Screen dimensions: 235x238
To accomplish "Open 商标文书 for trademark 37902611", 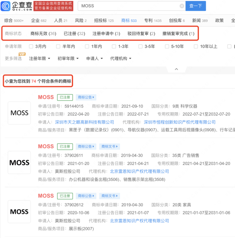I will (110, 147).
